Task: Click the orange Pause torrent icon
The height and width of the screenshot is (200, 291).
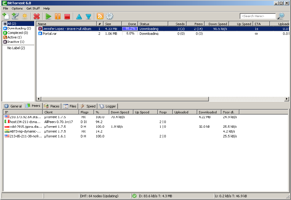Action: [x=58, y=16]
